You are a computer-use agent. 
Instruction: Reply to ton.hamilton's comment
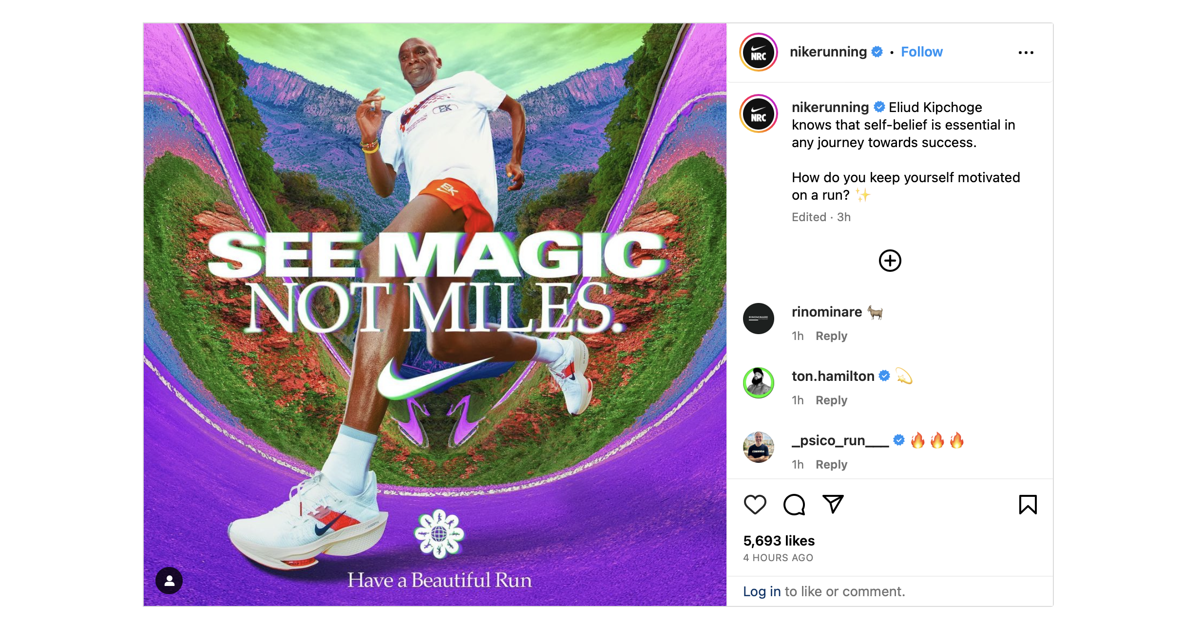(831, 400)
